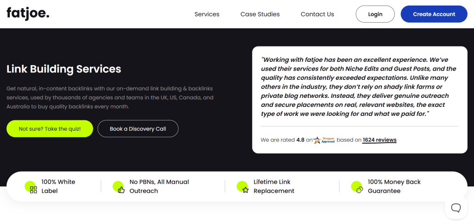Image resolution: width=474 pixels, height=221 pixels.
Task: Click the "Lifetime Link Replacement" text
Action: point(274,186)
